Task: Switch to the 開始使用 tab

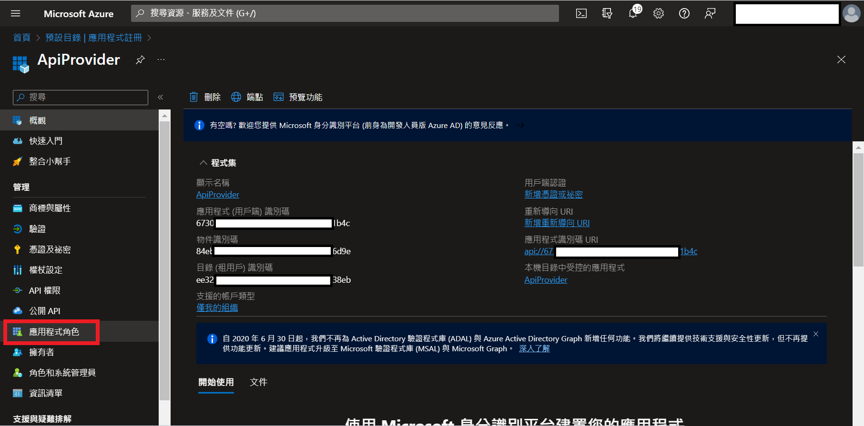Action: click(216, 382)
